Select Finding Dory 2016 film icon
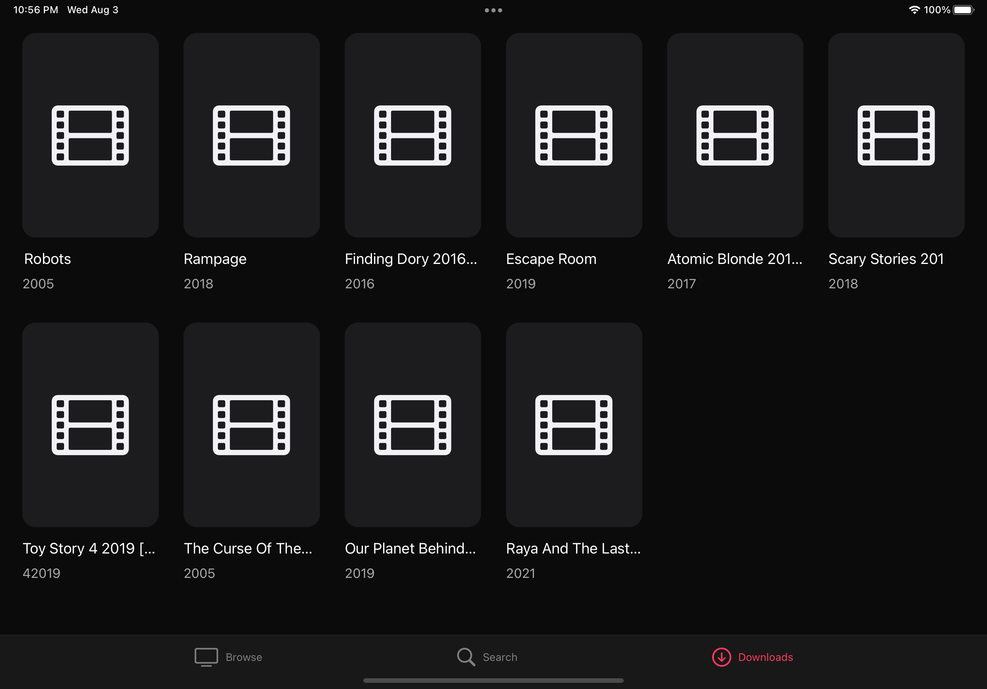This screenshot has height=689, width=987. 412,135
